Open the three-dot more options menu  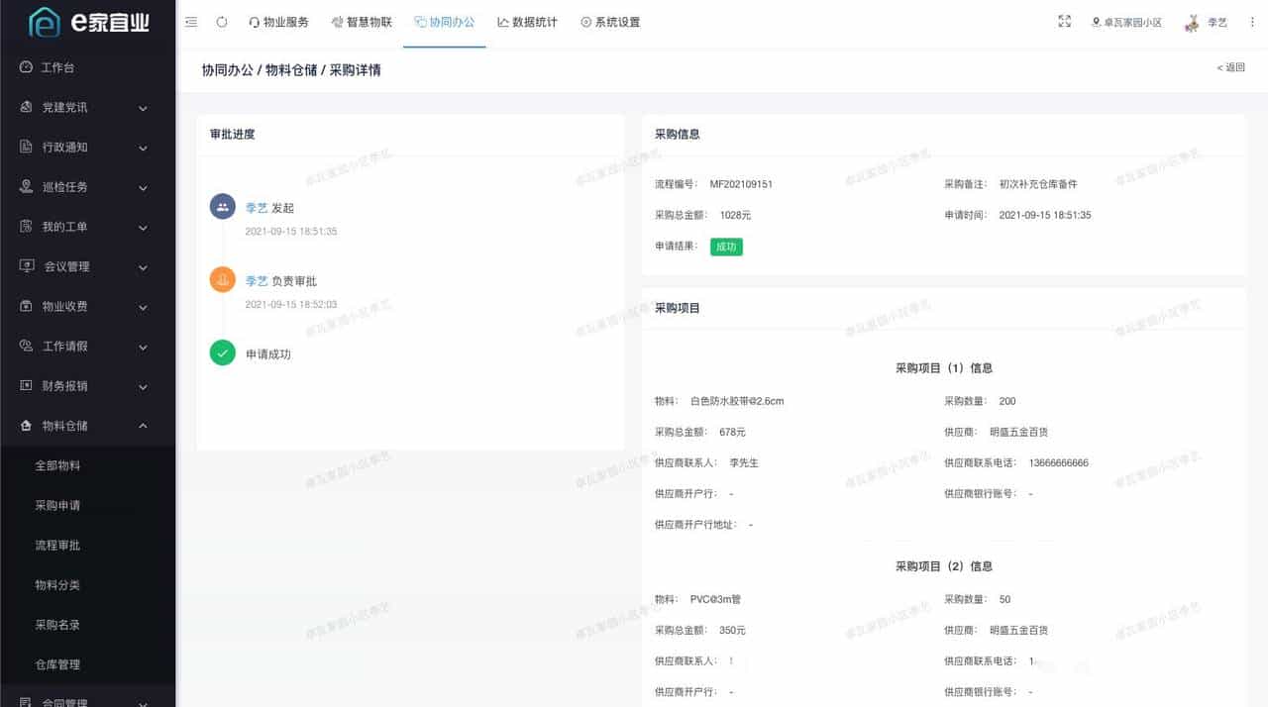click(1253, 22)
